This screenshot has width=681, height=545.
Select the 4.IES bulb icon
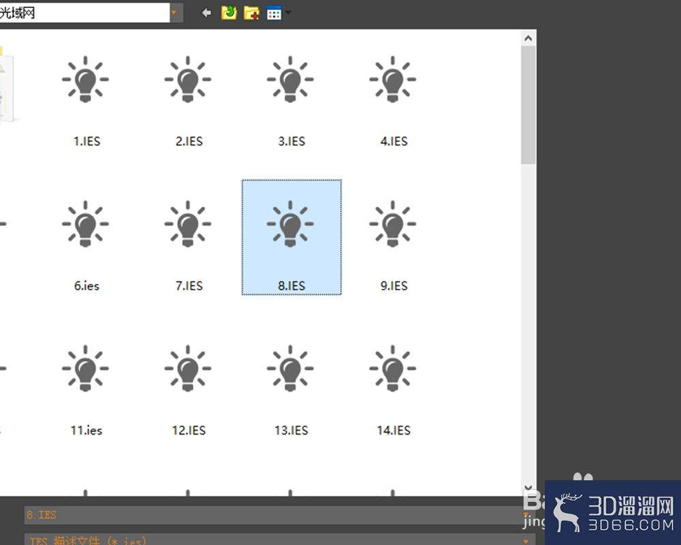click(x=393, y=79)
